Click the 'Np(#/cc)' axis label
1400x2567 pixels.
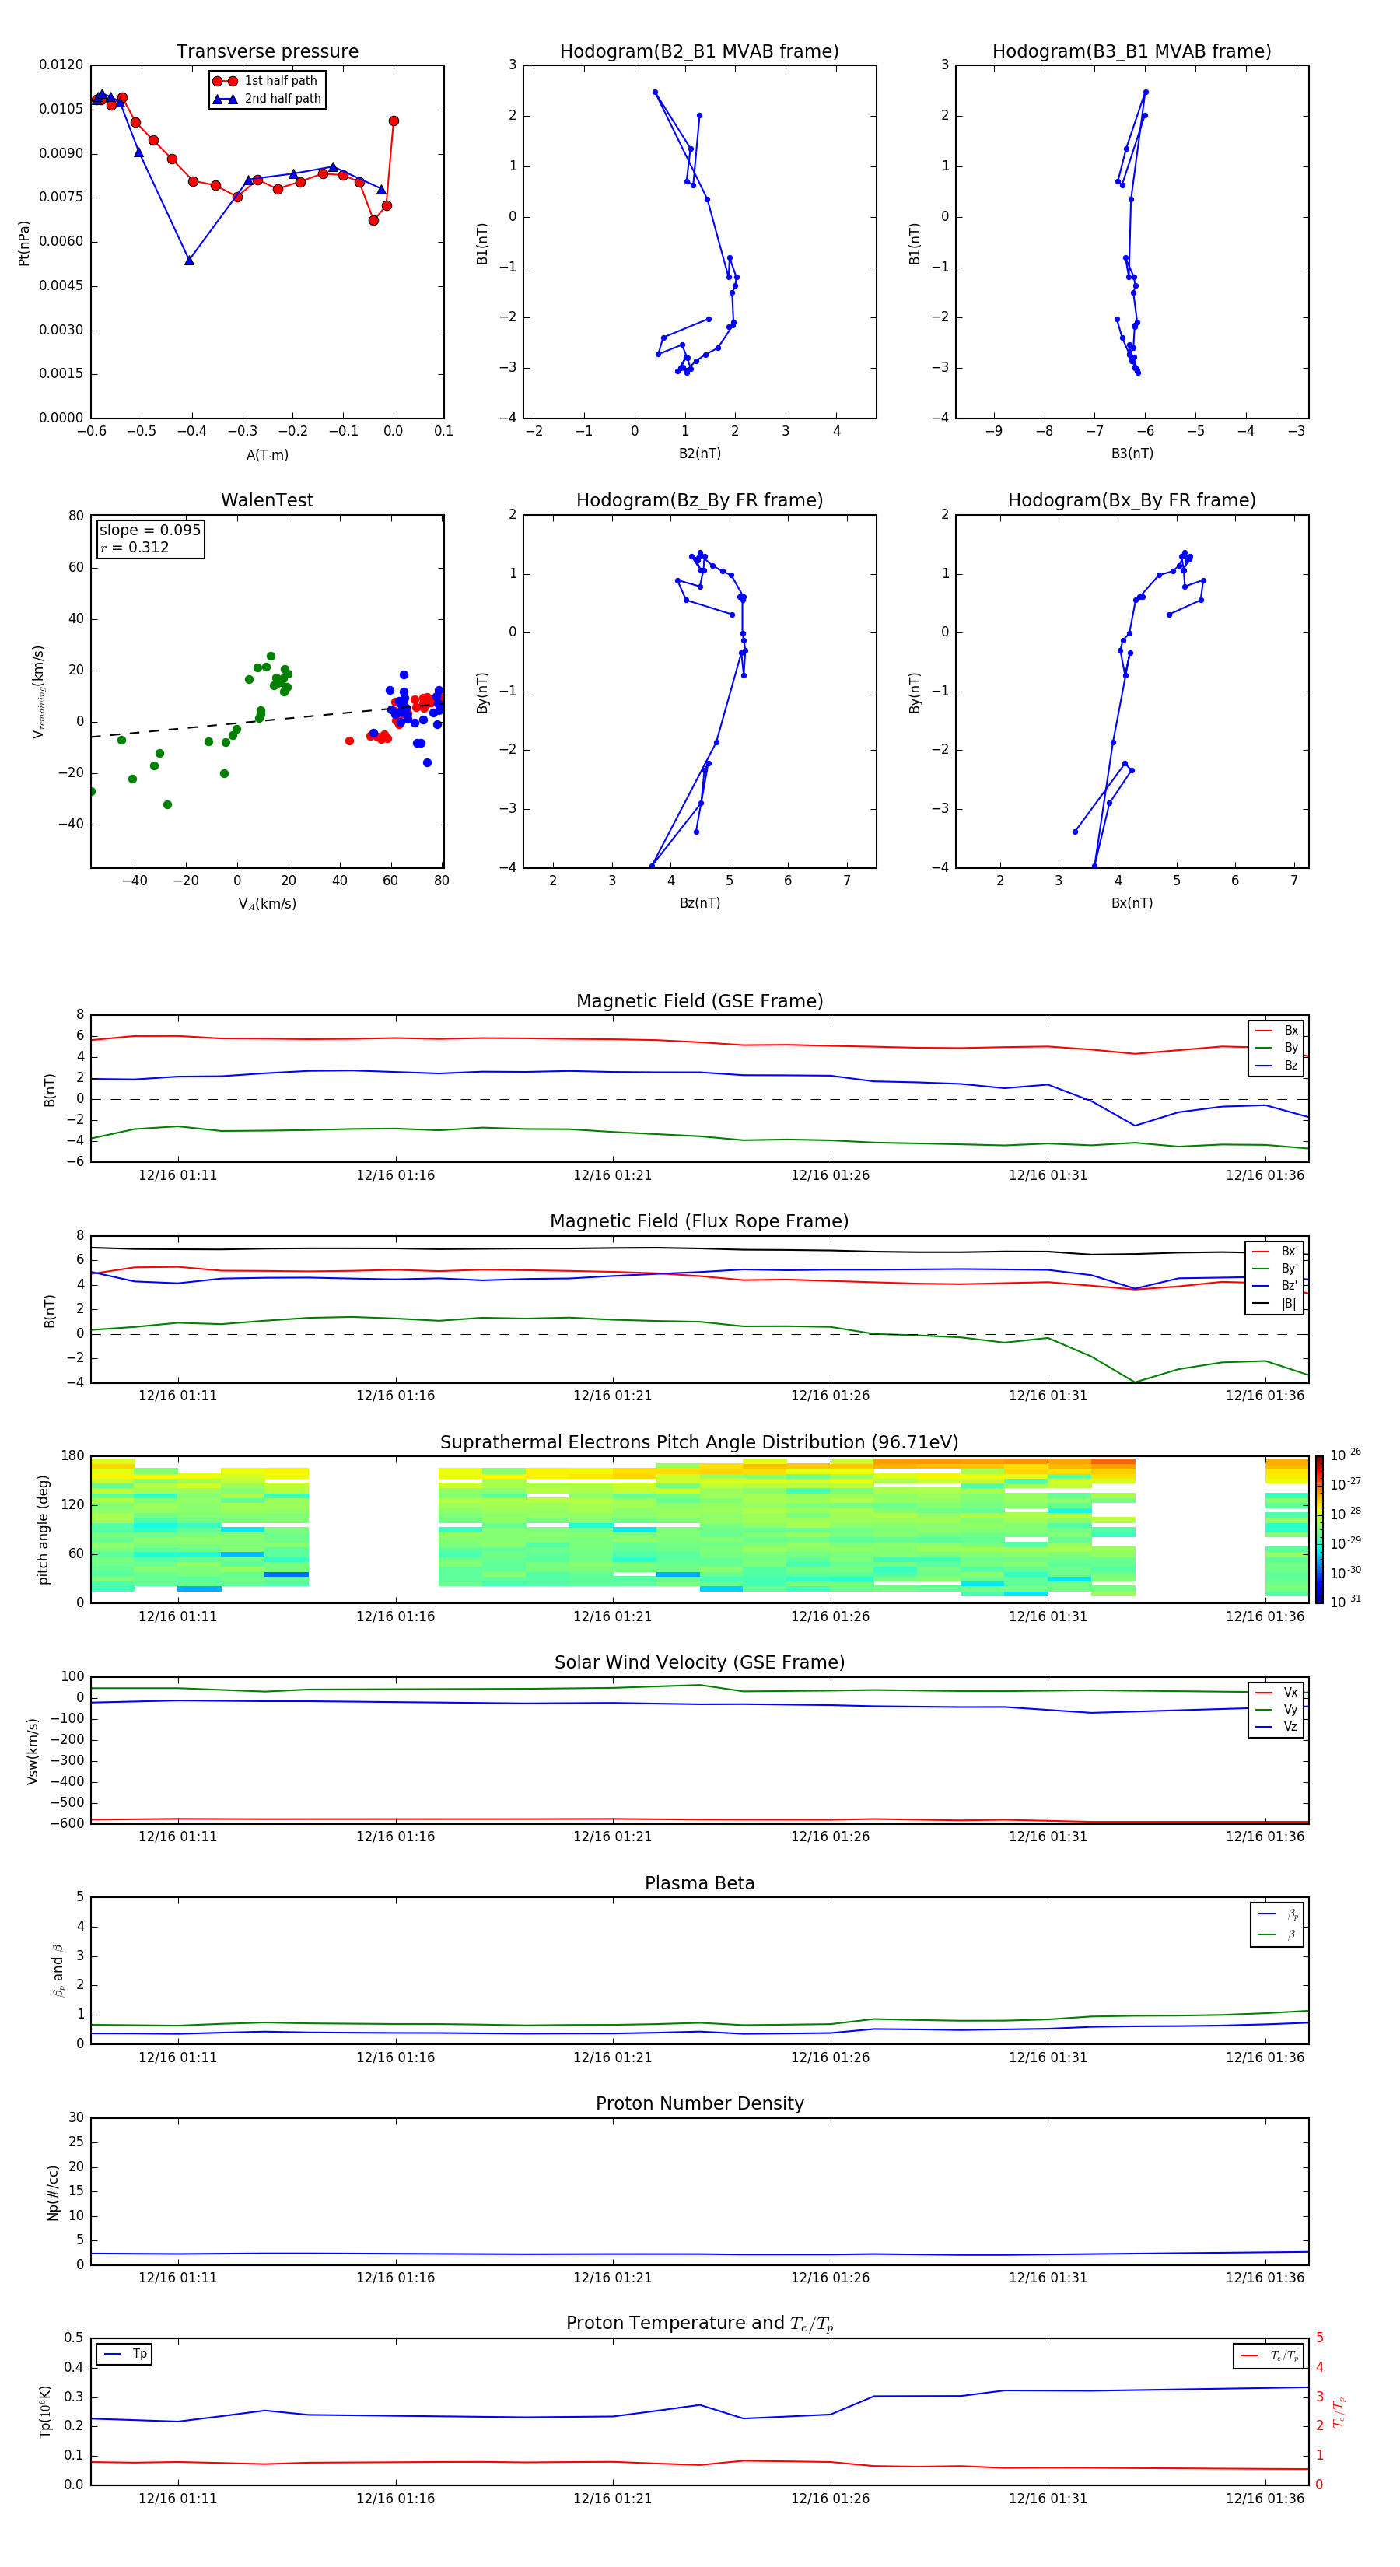(53, 2192)
